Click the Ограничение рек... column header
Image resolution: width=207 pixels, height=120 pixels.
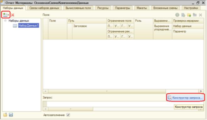120,31
